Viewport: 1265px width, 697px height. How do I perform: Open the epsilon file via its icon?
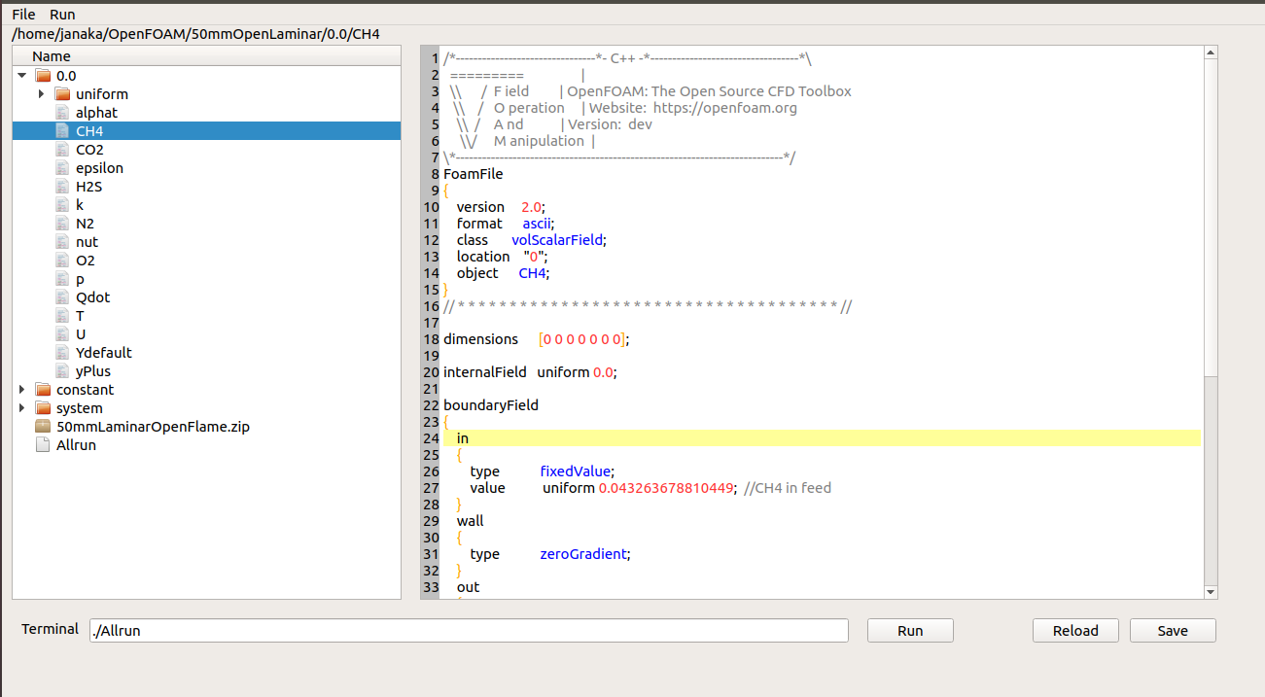pyautogui.click(x=63, y=167)
